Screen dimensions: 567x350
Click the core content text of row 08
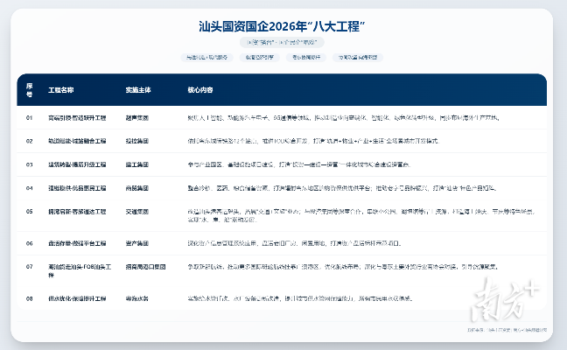pyautogui.click(x=297, y=298)
